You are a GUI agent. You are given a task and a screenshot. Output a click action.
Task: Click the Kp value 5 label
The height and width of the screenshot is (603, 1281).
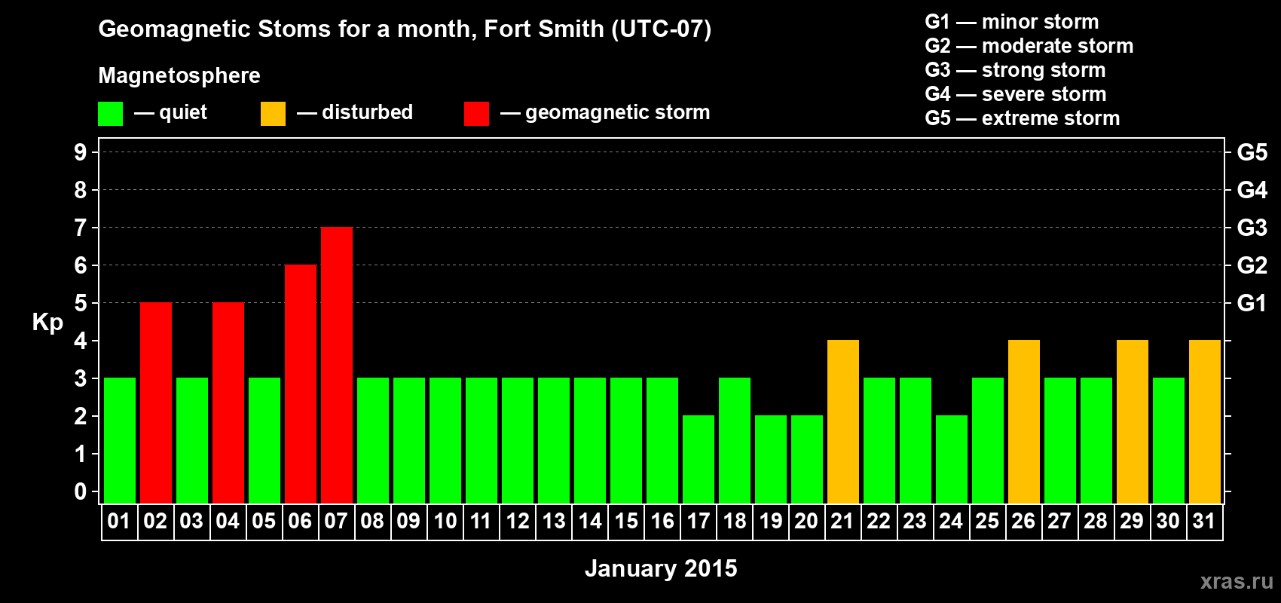coord(81,303)
